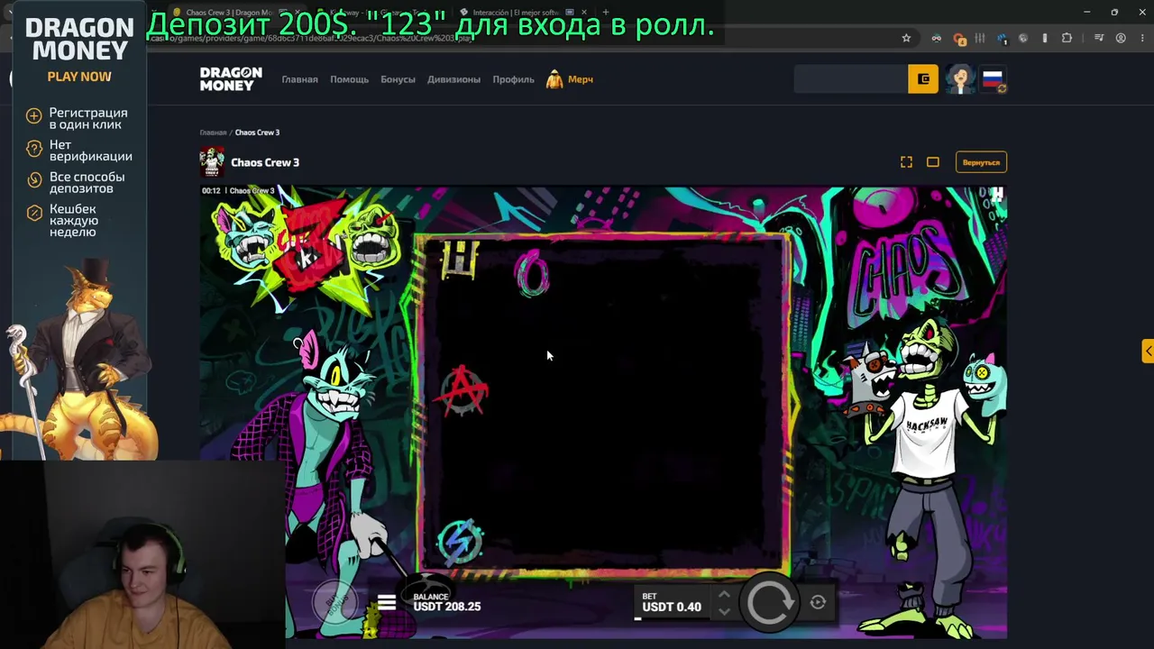
Task: Click the Главная breadcrumb link
Action: (x=213, y=133)
